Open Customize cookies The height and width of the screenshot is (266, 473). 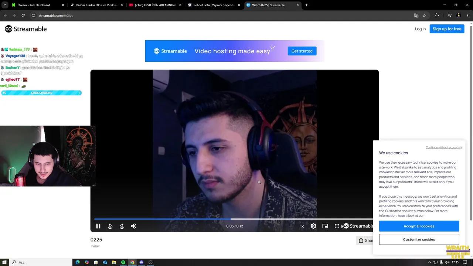tap(419, 239)
